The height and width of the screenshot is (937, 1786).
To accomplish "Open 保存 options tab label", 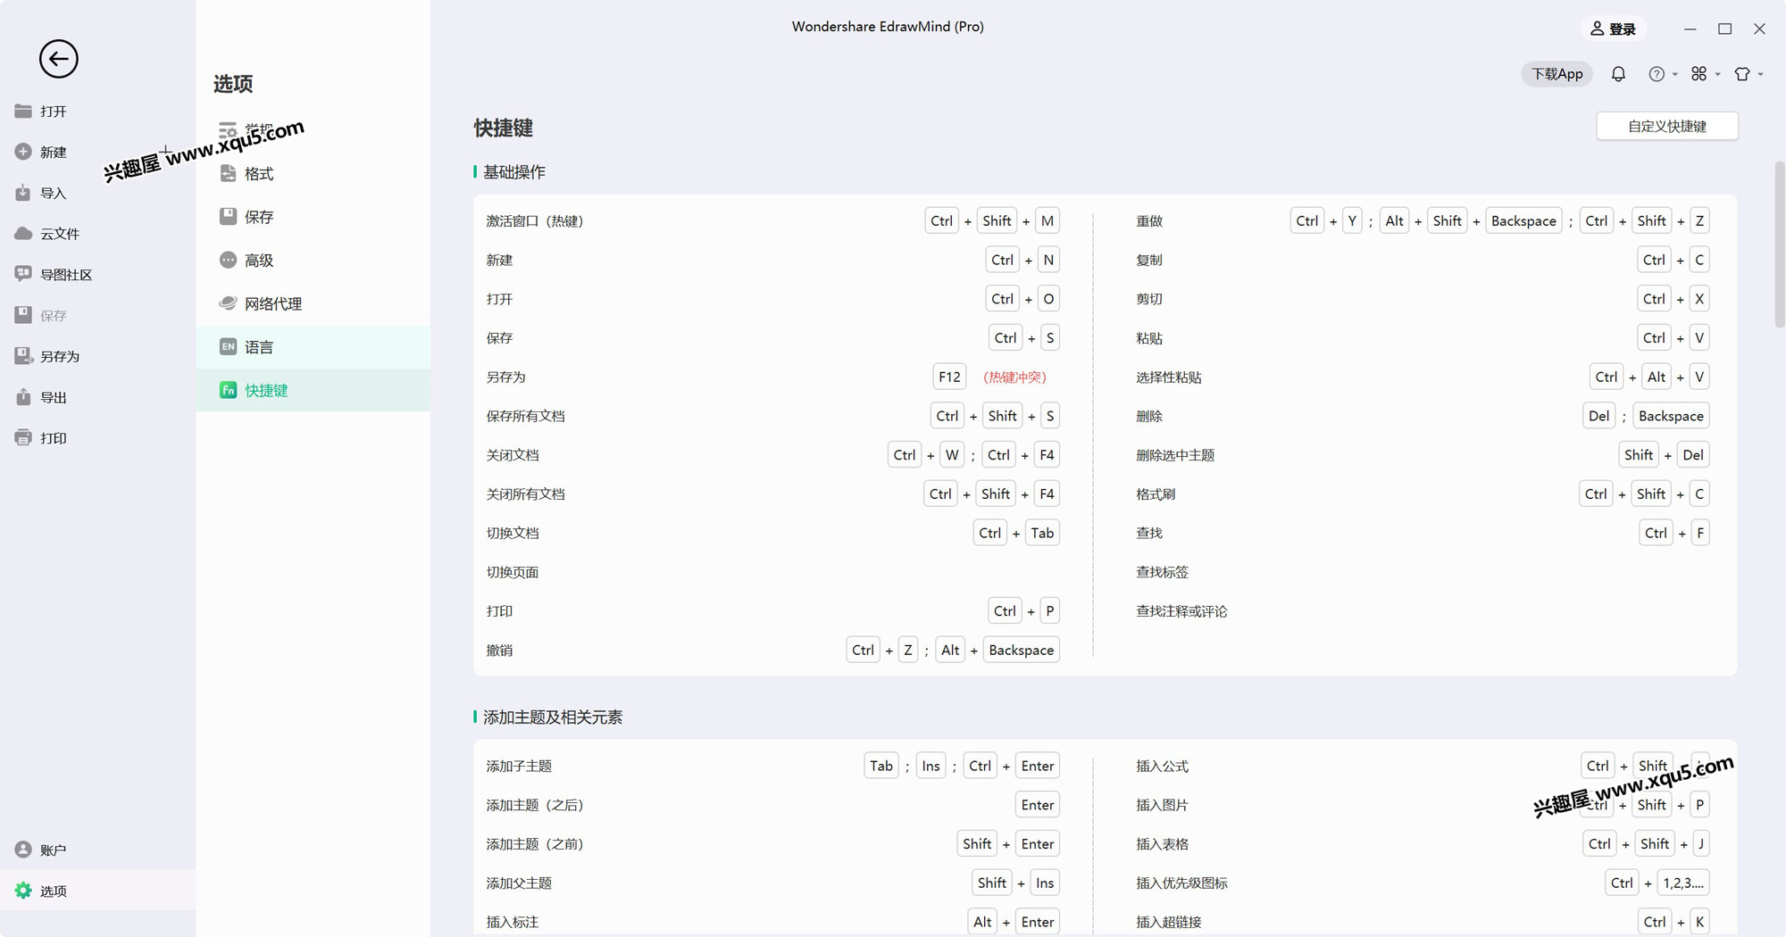I will 259,217.
